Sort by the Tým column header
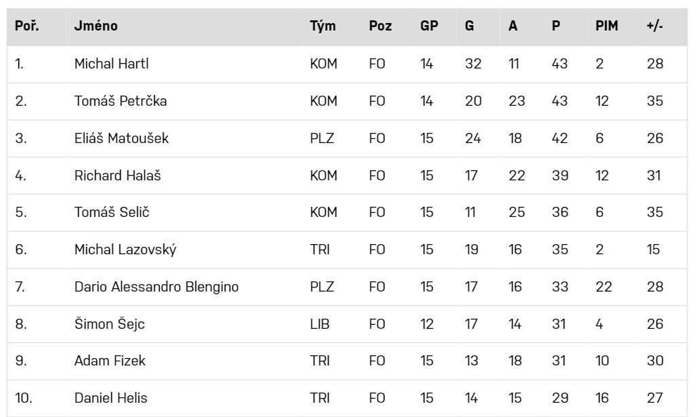Image resolution: width=696 pixels, height=417 pixels. click(x=323, y=26)
